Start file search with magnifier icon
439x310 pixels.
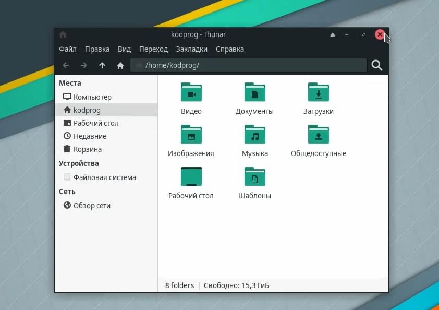377,65
